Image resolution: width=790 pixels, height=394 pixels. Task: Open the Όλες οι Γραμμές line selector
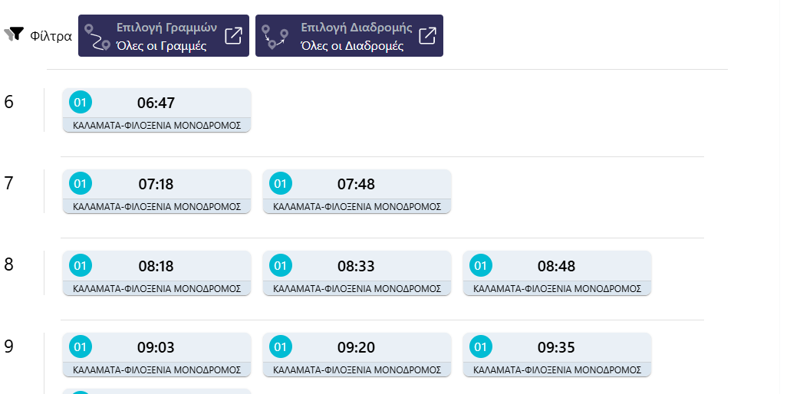click(x=163, y=36)
